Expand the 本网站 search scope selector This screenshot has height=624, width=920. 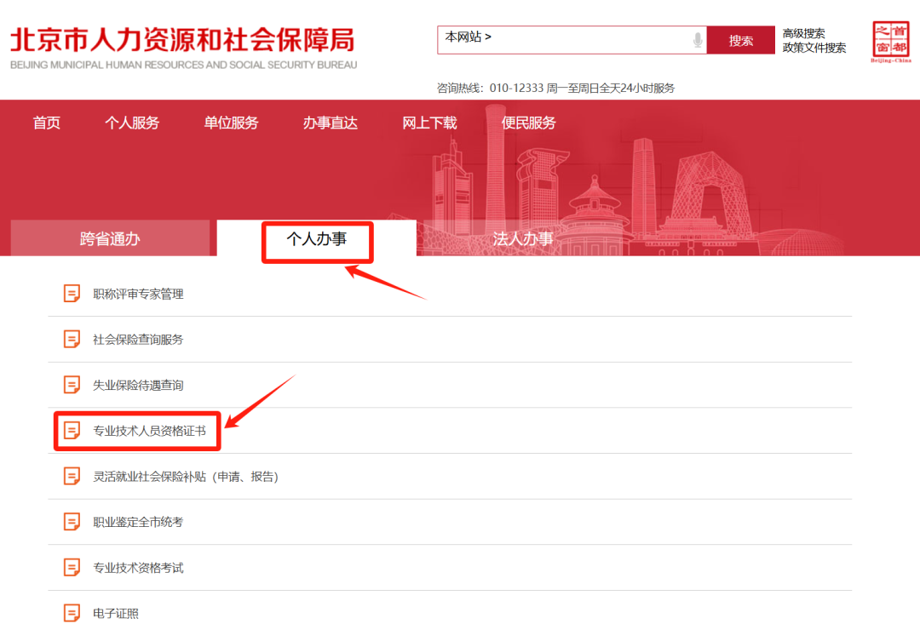click(469, 37)
